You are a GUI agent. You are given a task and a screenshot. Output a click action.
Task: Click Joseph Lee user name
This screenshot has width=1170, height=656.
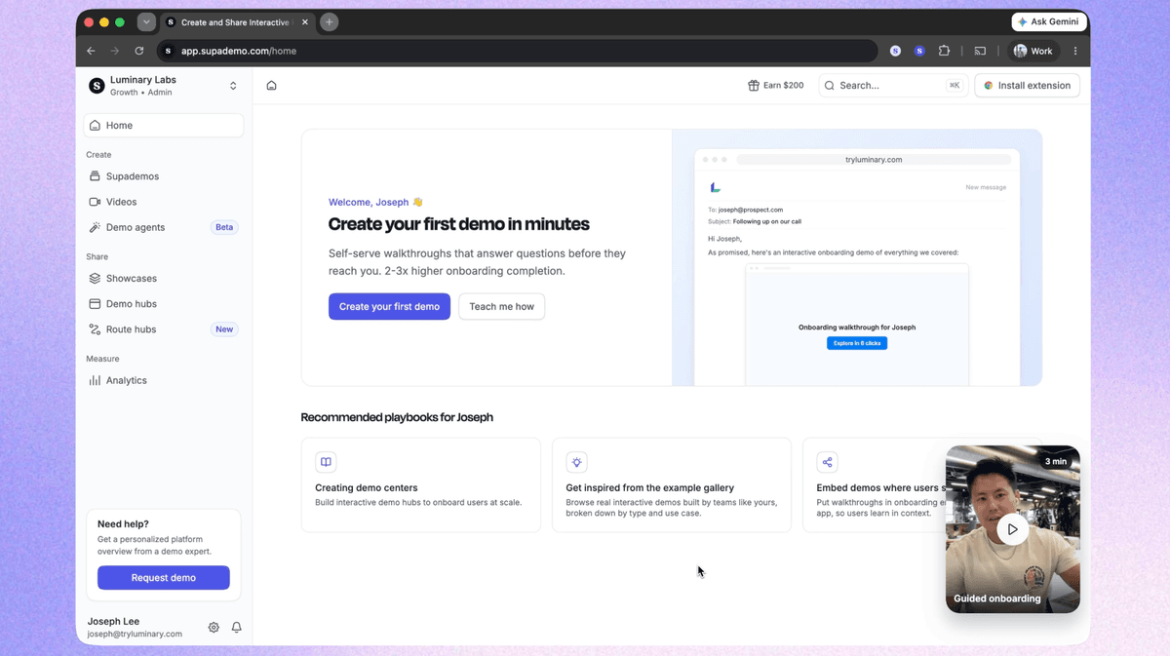click(113, 621)
